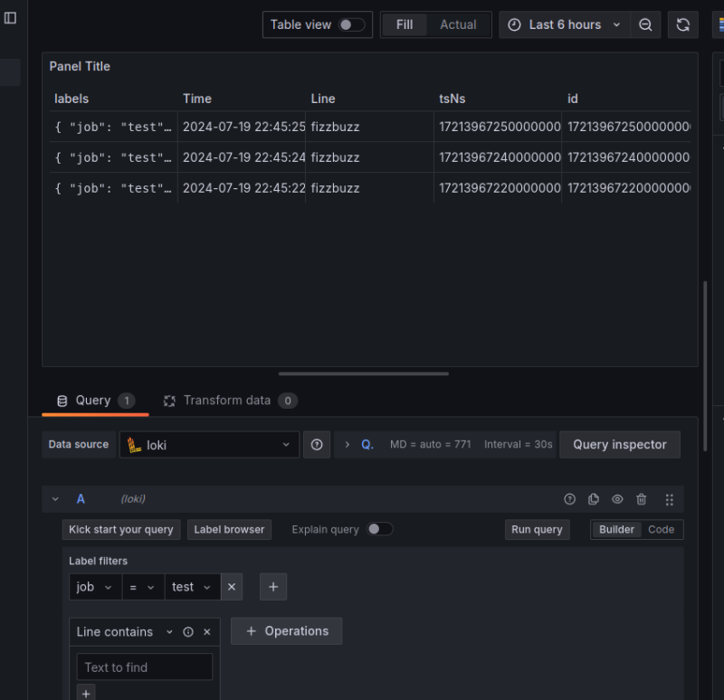Open the data source help icon
724x700 pixels.
click(317, 445)
